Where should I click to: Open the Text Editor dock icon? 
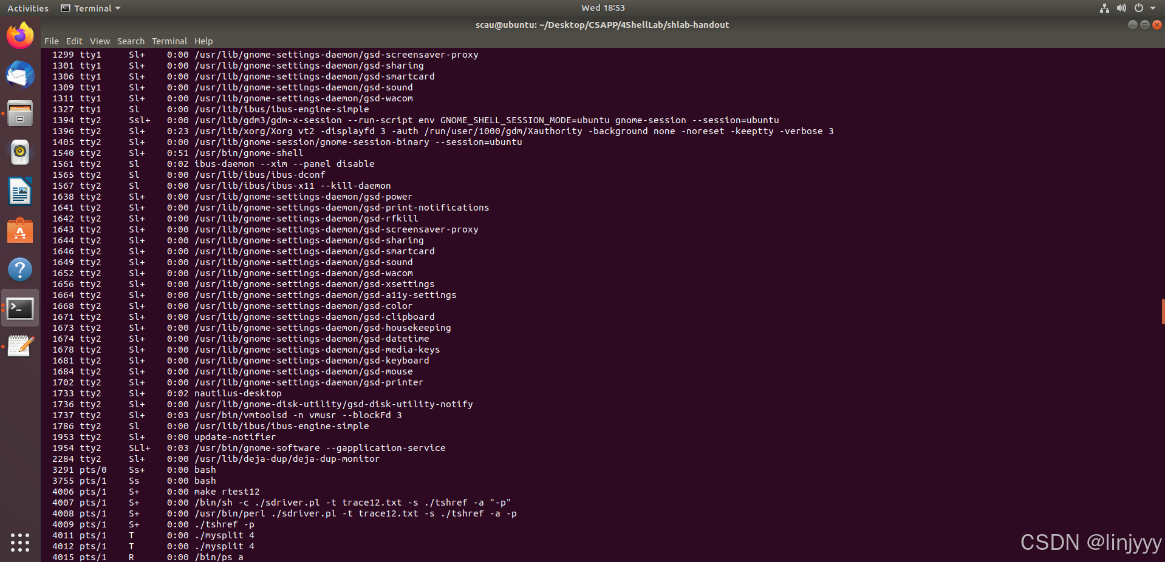(20, 347)
